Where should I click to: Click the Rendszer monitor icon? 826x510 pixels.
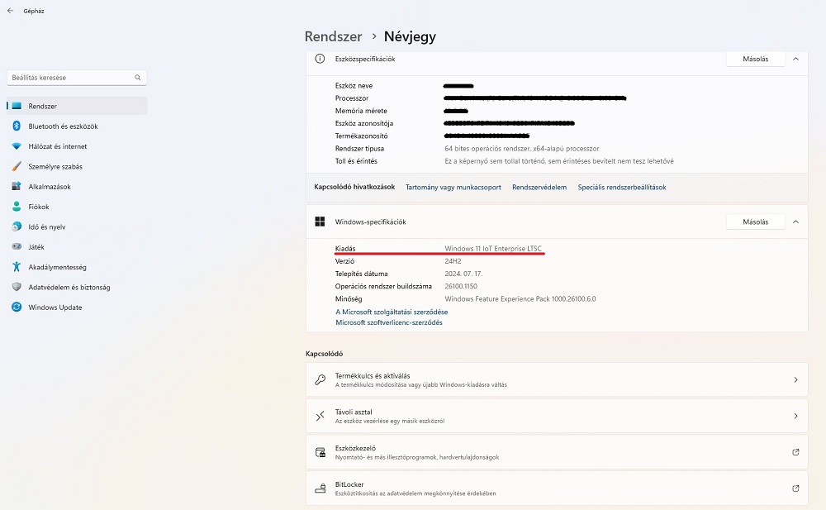(17, 106)
